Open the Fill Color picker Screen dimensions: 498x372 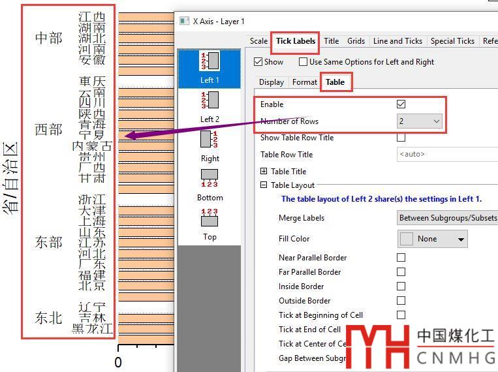[433, 239]
